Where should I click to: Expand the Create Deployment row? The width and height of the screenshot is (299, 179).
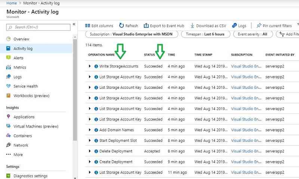pyautogui.click(x=90, y=162)
